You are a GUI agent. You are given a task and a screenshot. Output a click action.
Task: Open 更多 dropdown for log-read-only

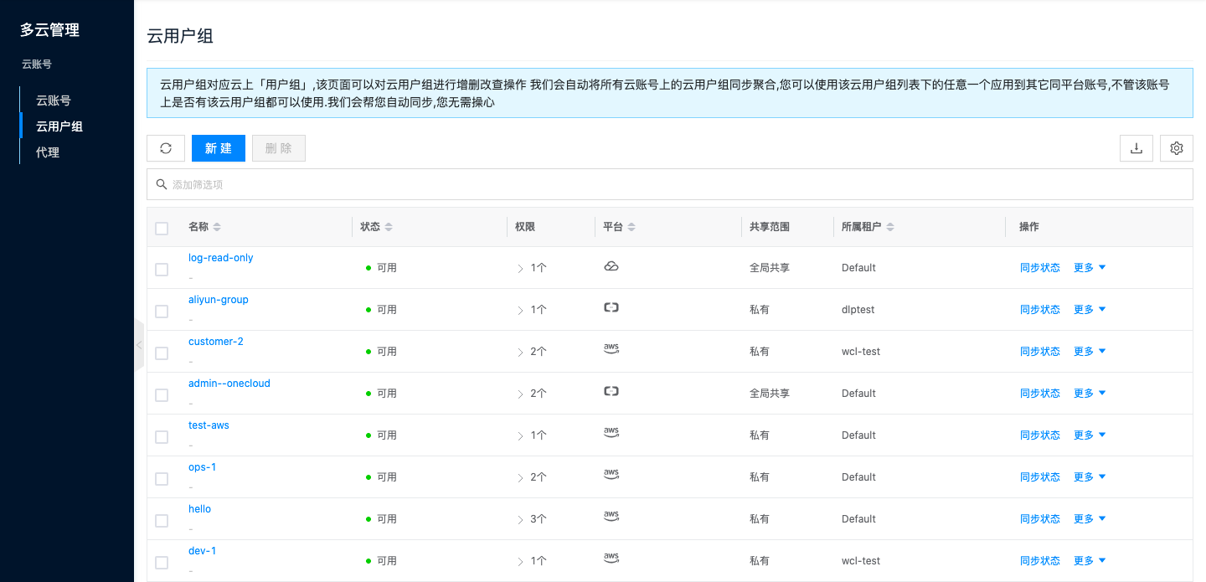click(x=1090, y=268)
